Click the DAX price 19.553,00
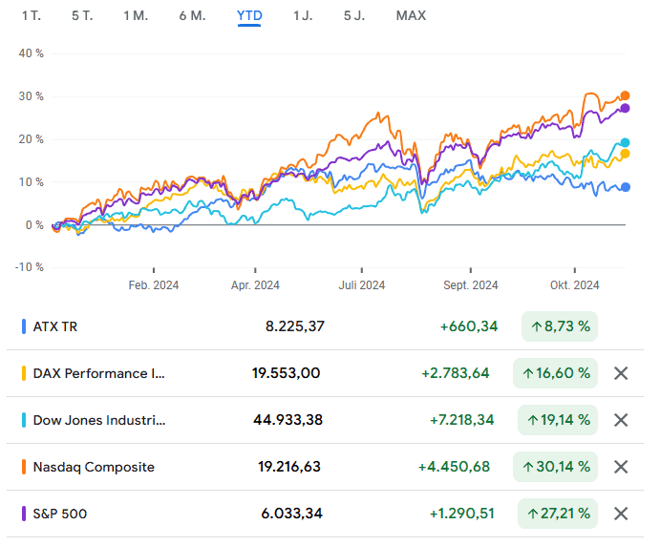The width and height of the screenshot is (660, 546). (287, 373)
